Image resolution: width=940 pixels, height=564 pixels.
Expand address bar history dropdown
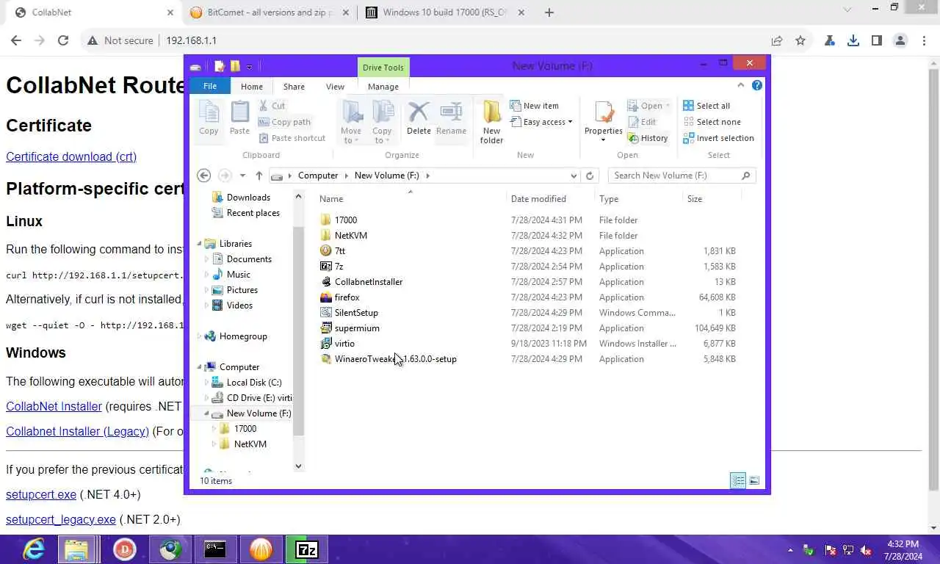[x=574, y=176]
